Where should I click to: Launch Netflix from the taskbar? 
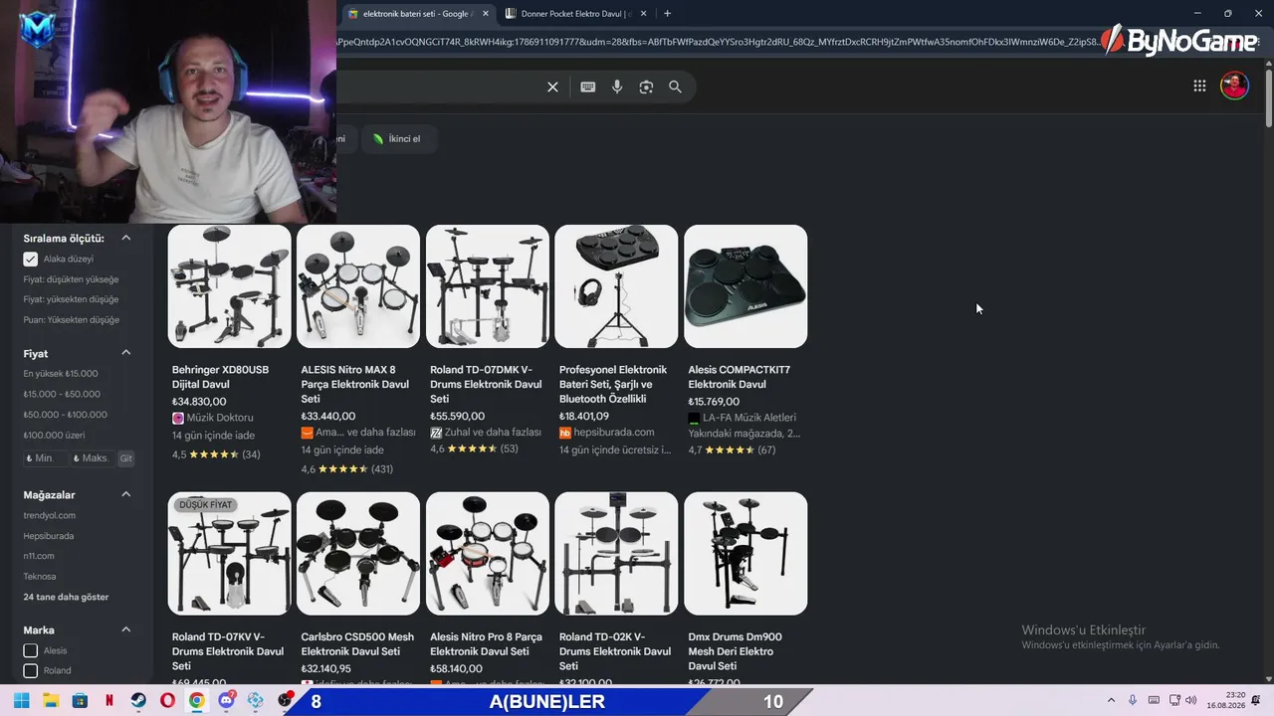109,701
